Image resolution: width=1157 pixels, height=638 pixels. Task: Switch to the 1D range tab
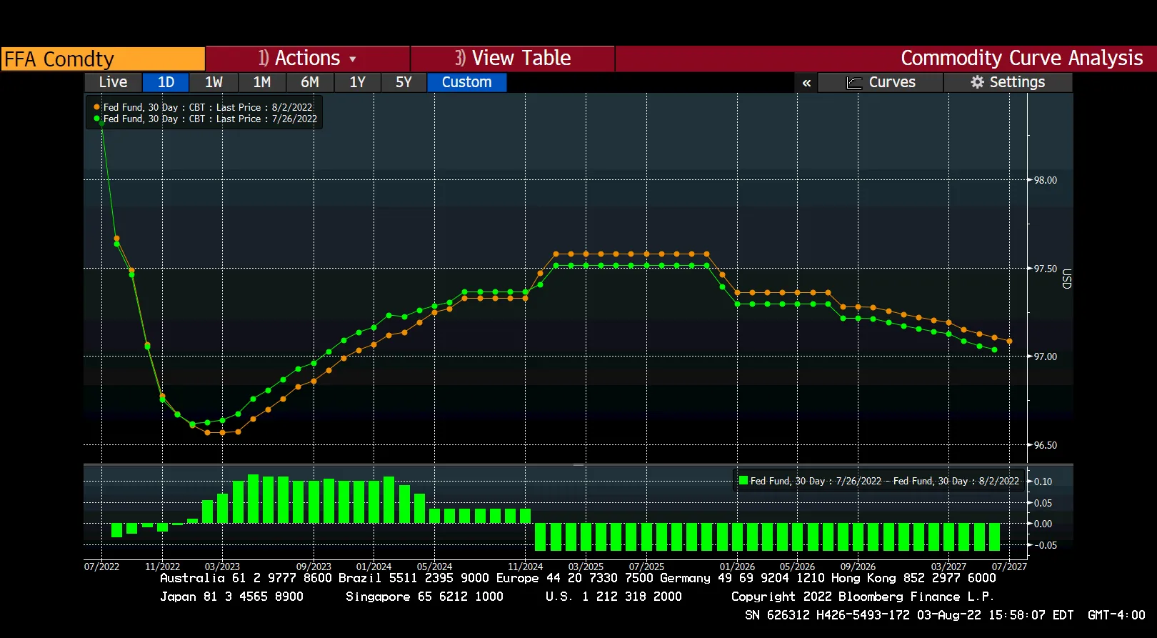coord(166,82)
